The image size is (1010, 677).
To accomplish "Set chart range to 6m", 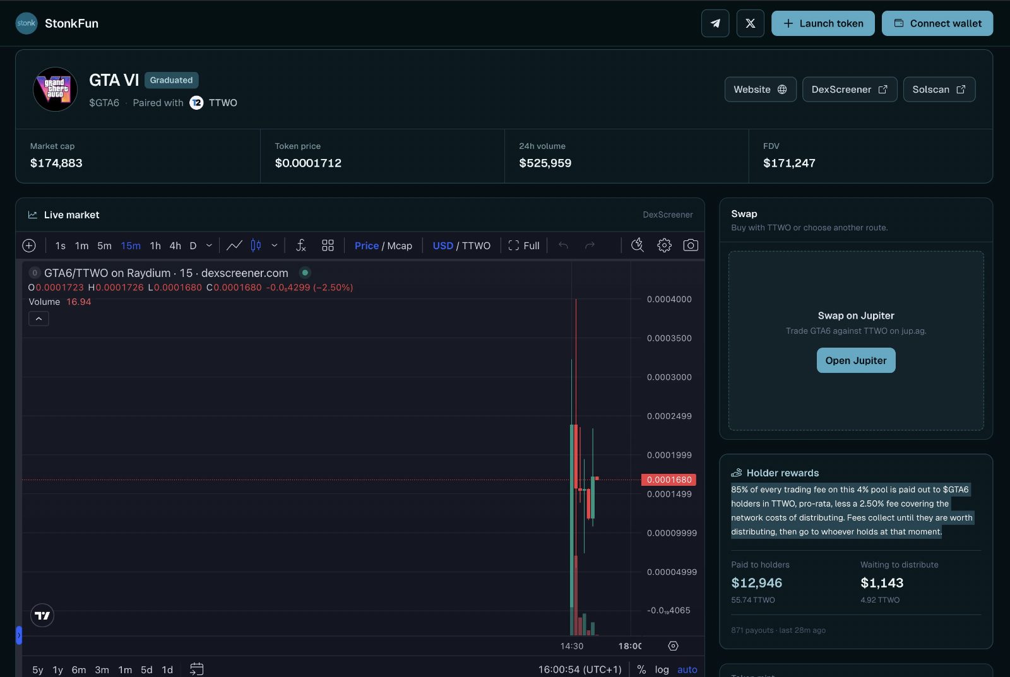I will click(79, 669).
